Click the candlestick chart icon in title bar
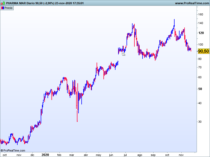This screenshot has height=157, width=210. pos(3,3)
